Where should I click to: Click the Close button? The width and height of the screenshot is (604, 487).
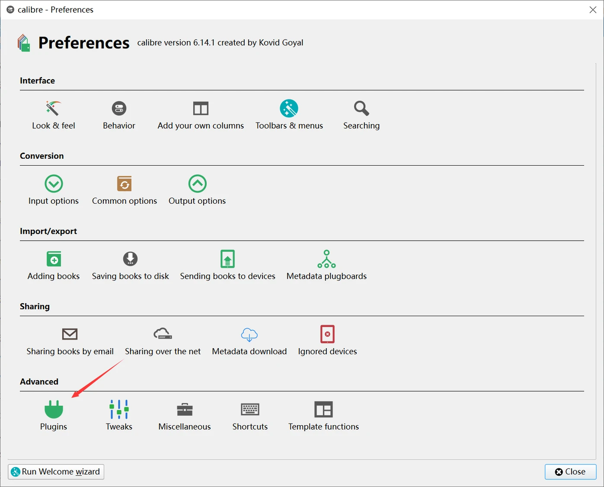pyautogui.click(x=571, y=472)
